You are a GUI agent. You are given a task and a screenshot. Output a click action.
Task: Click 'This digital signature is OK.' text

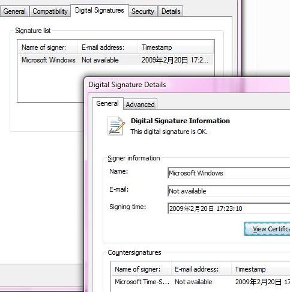[x=169, y=132]
